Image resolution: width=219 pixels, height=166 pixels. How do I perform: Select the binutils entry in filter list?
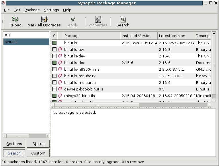pos(26,42)
